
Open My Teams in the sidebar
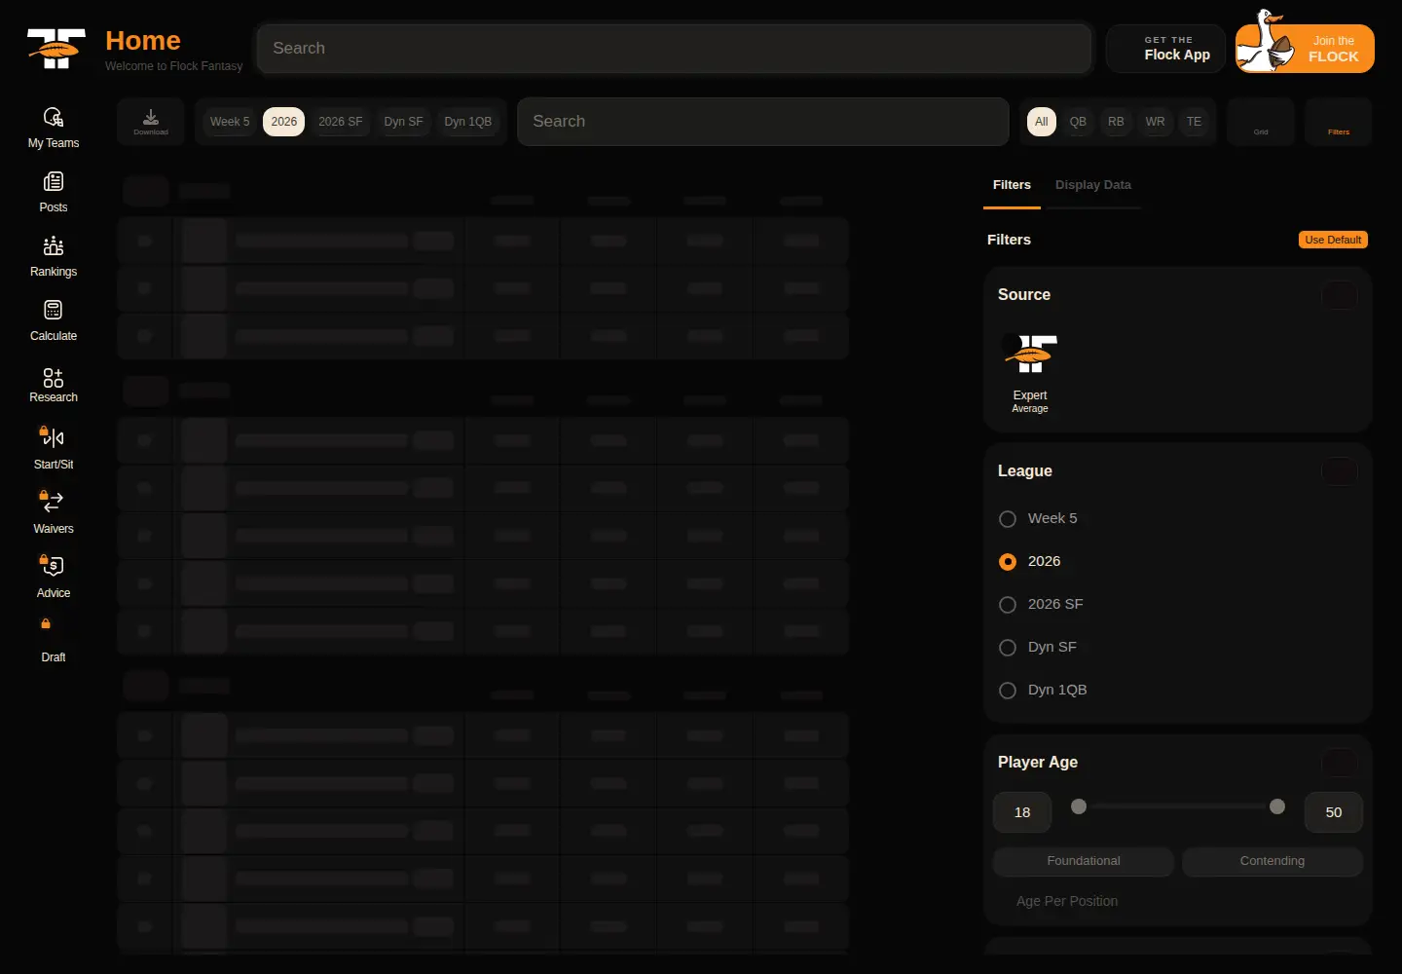(54, 129)
